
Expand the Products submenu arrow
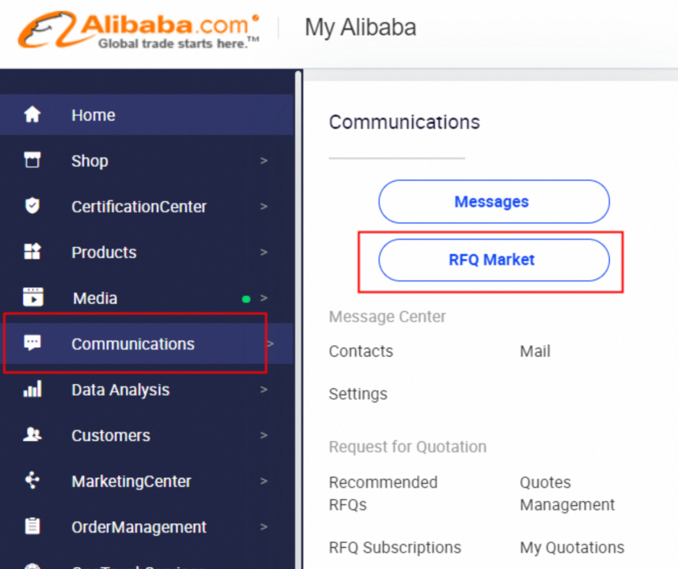point(264,252)
